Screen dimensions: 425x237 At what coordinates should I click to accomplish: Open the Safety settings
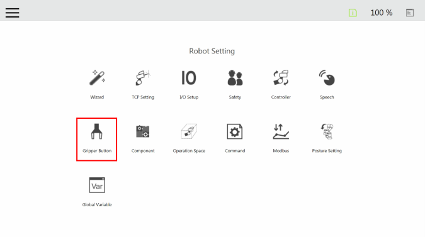pyautogui.click(x=235, y=78)
